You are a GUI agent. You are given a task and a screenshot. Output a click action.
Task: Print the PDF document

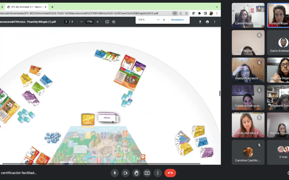point(207,22)
